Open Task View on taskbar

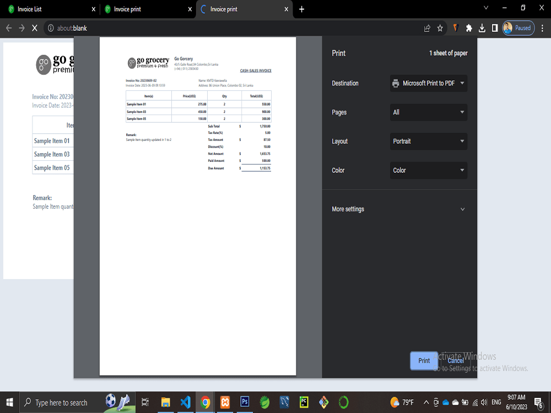pos(145,403)
